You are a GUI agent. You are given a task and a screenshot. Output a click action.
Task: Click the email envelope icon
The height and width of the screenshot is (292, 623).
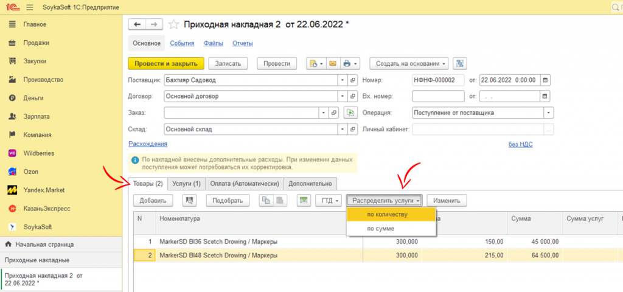pyautogui.click(x=332, y=63)
